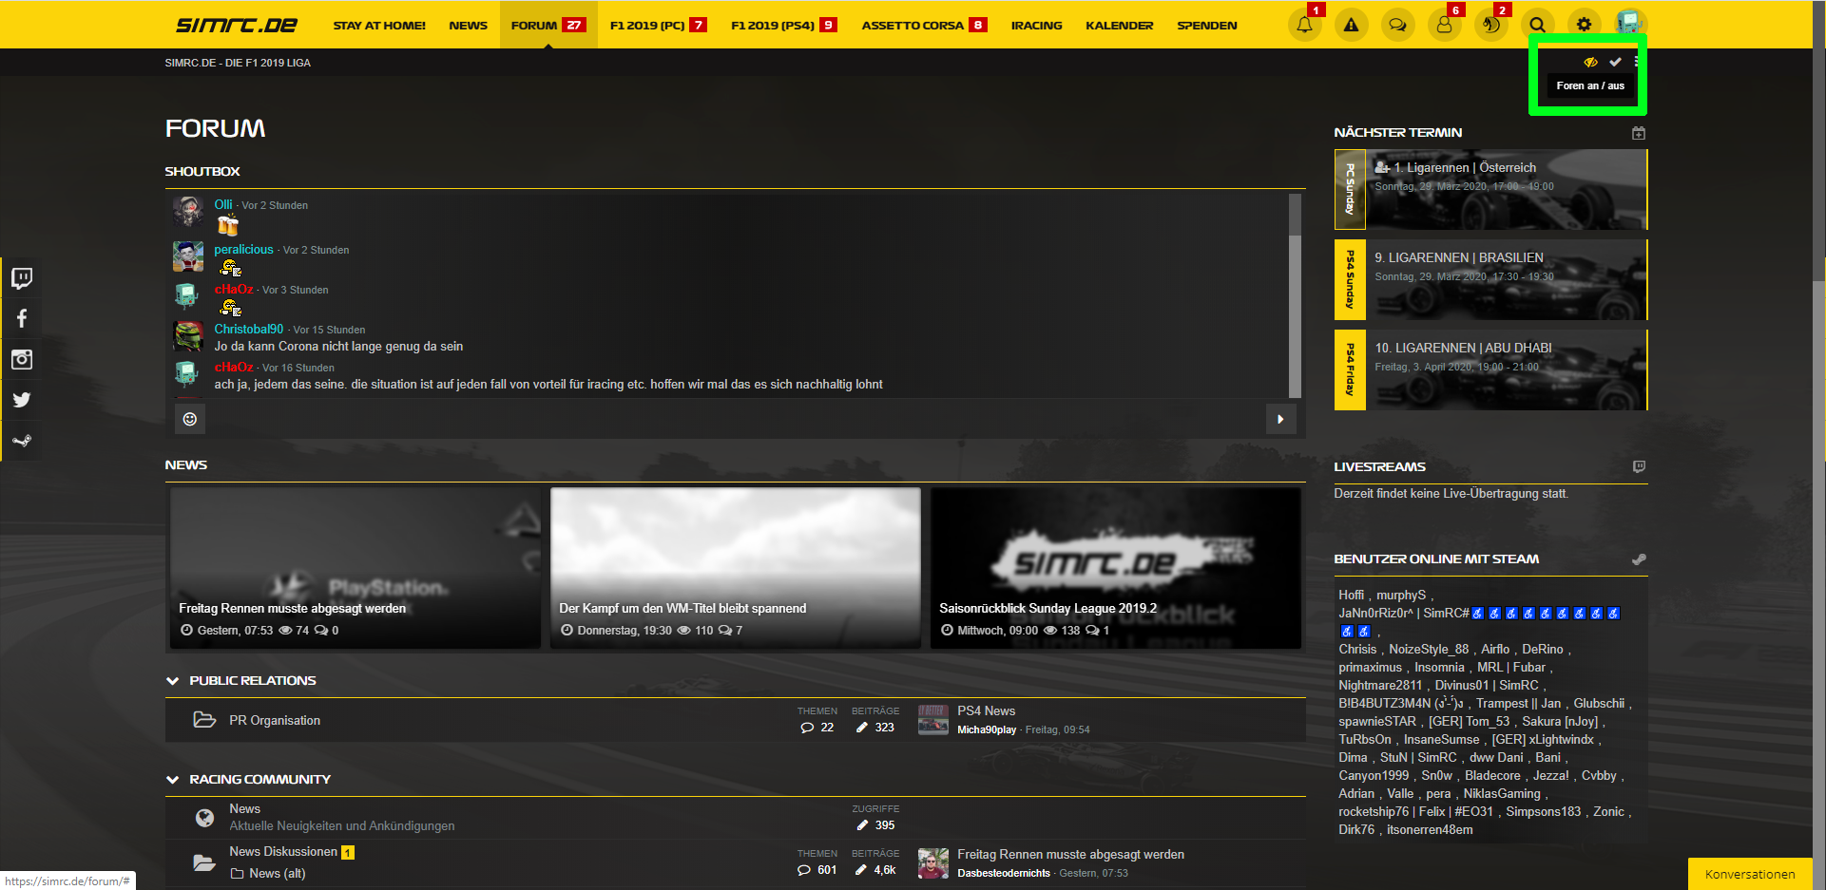The image size is (1826, 890).
Task: Collapse the Public Relations category
Action: point(173,681)
